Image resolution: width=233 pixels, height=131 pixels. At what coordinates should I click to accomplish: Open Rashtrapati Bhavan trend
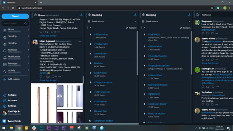click(158, 85)
